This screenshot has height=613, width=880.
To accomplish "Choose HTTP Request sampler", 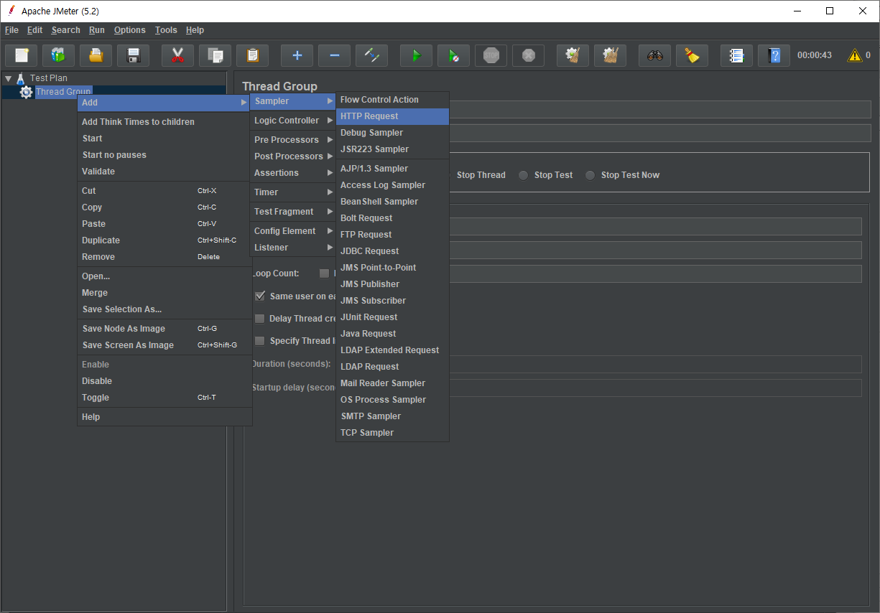I will [x=392, y=116].
